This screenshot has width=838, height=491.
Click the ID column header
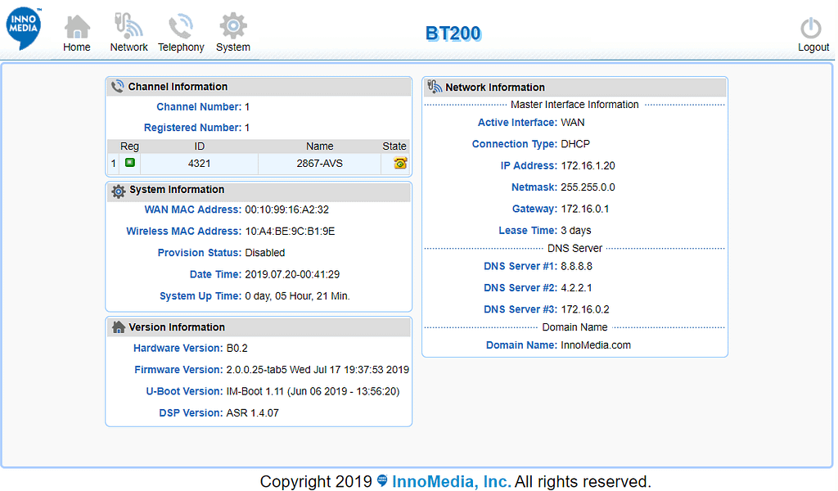(199, 146)
